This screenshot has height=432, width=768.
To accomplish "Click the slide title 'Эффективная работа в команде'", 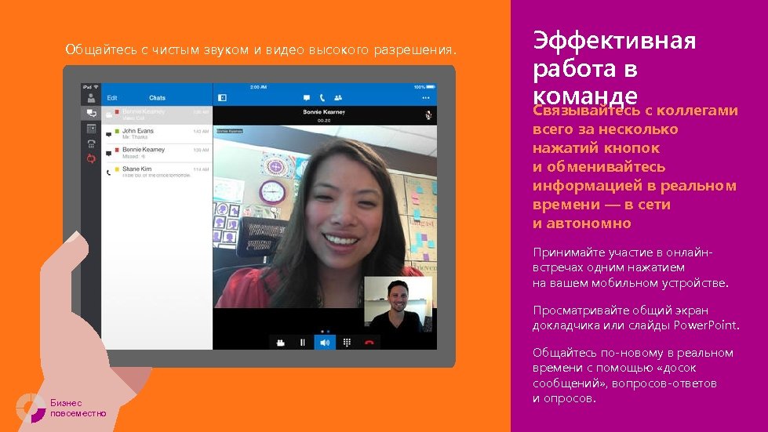I will click(x=614, y=67).
